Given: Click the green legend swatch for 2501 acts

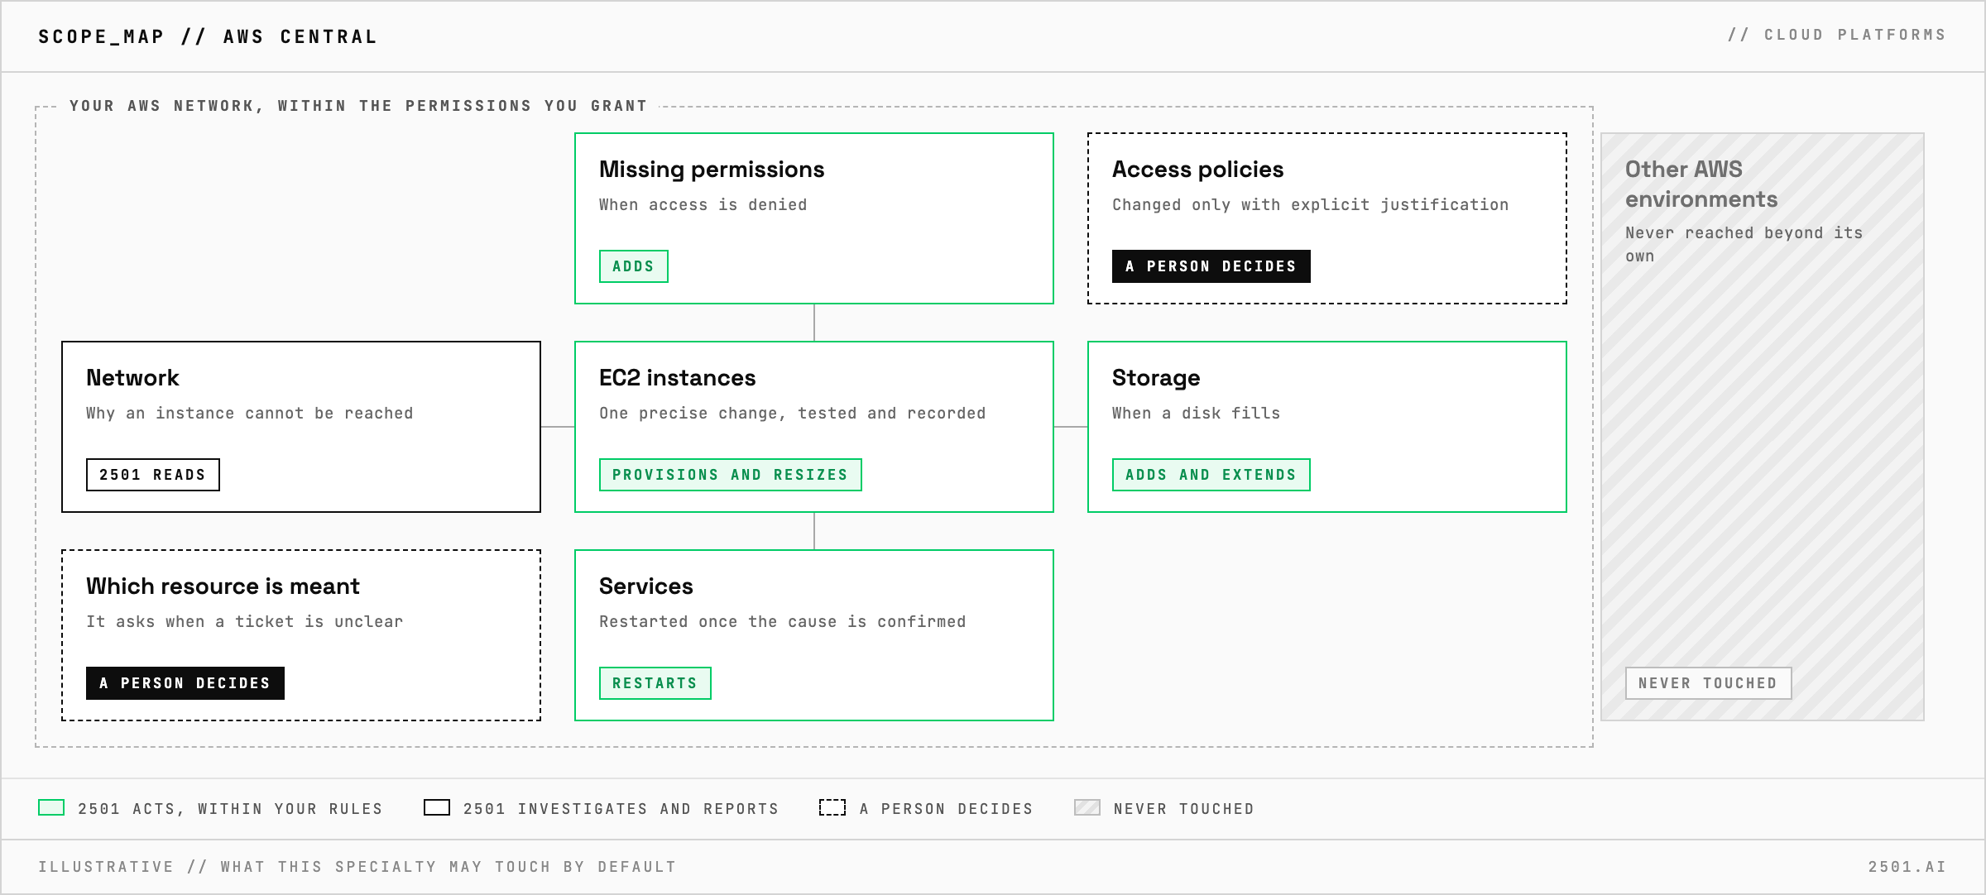Looking at the screenshot, I should pyautogui.click(x=51, y=807).
